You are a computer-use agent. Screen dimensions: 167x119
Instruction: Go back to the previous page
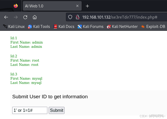[6, 17]
